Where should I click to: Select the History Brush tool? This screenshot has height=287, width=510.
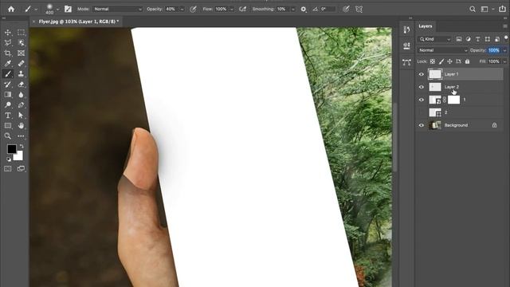(x=8, y=85)
